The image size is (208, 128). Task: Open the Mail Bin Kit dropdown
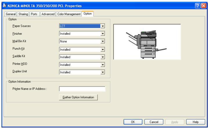pyautogui.click(x=82, y=41)
